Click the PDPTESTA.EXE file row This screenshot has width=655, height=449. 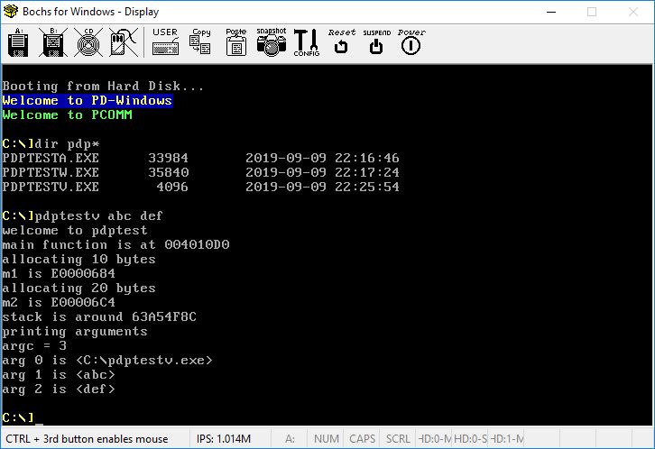(x=200, y=158)
